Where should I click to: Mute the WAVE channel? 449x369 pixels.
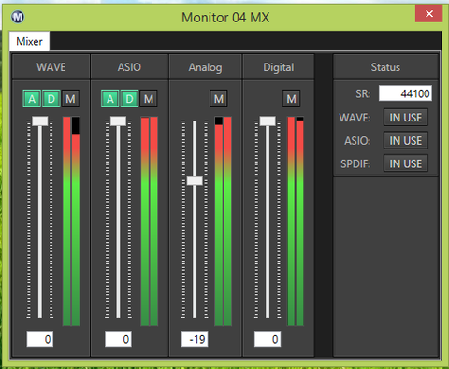(70, 99)
